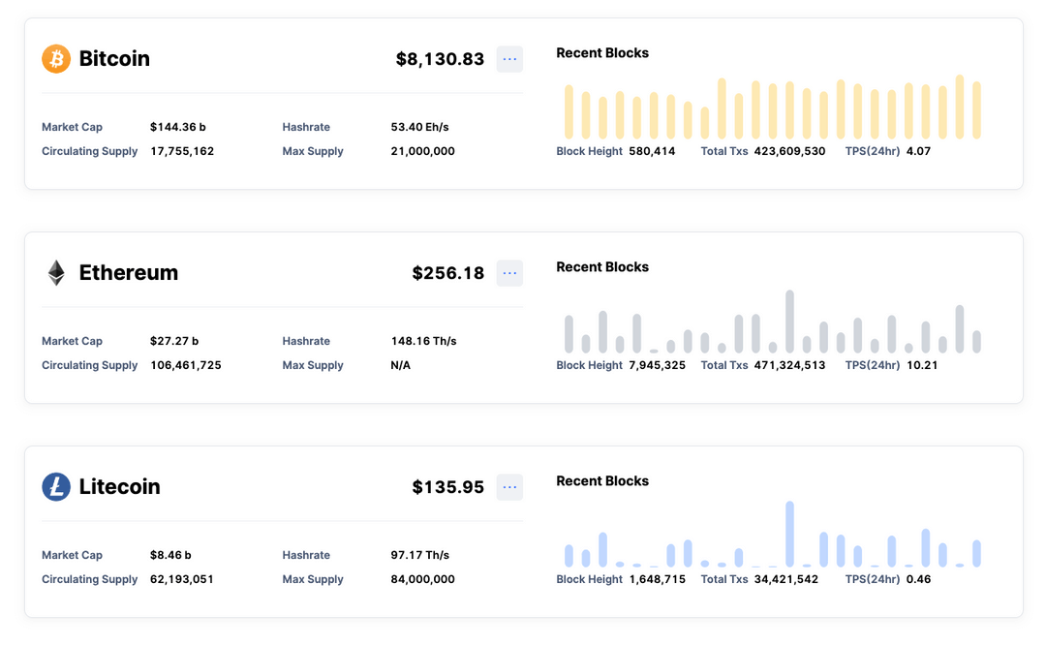Expand Litecoin card menu using the dots control
1046x645 pixels.
509,487
